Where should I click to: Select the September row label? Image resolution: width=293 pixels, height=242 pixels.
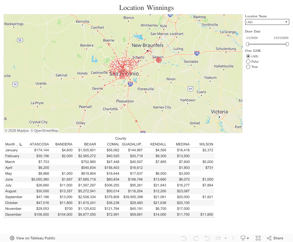[14, 197]
